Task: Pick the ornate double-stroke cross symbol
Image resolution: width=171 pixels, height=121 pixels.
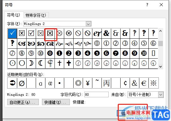Action: [50, 63]
